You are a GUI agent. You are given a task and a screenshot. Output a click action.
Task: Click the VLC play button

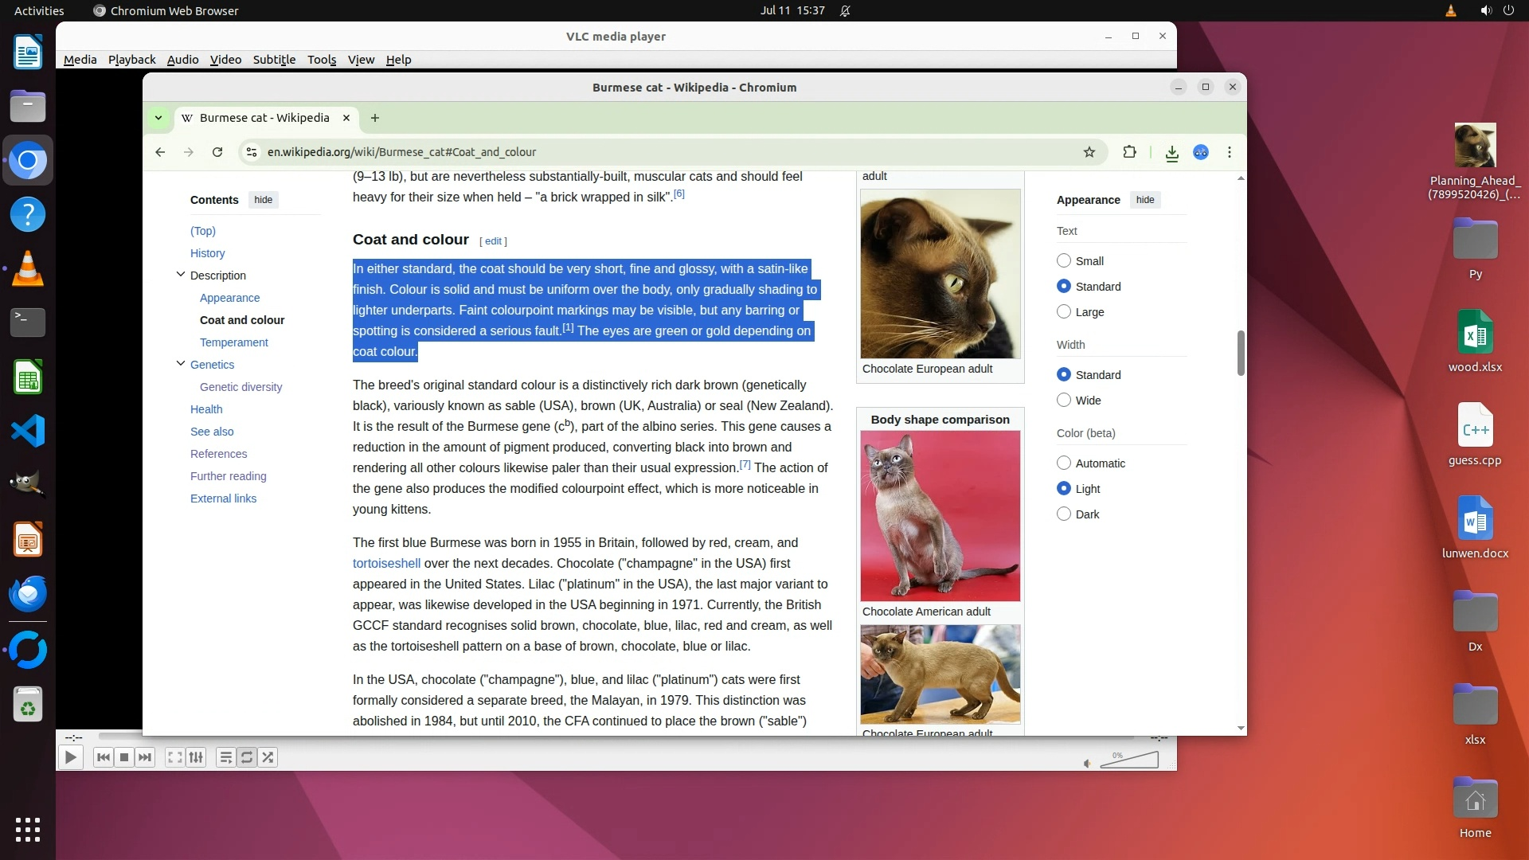point(70,757)
